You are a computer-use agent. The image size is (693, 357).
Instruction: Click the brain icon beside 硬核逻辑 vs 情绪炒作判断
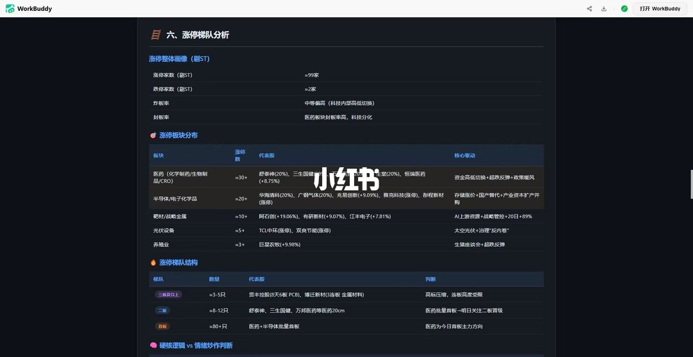[x=153, y=345]
